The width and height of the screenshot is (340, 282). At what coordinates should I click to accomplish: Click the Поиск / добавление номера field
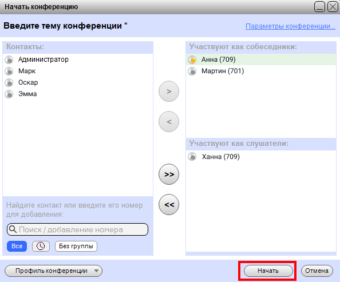(78, 229)
